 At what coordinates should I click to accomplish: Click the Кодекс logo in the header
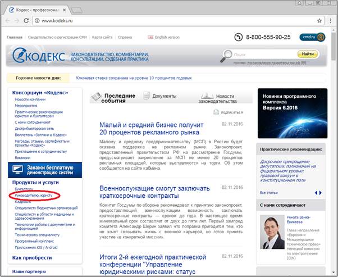tap(33, 57)
